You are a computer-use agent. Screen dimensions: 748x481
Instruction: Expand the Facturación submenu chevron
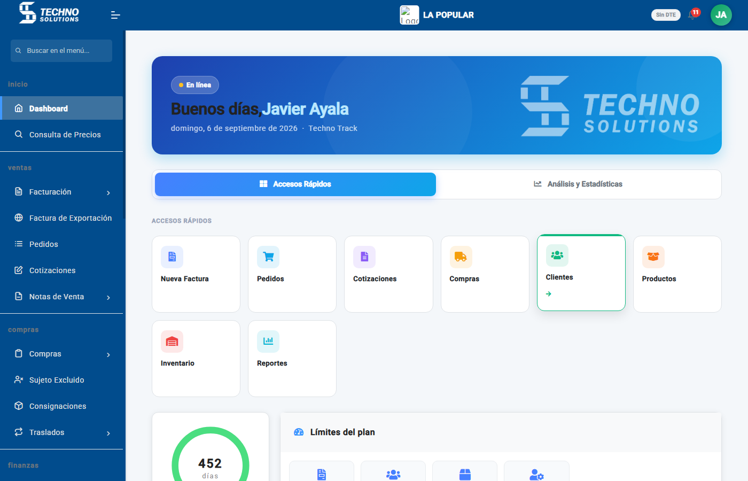pyautogui.click(x=108, y=192)
